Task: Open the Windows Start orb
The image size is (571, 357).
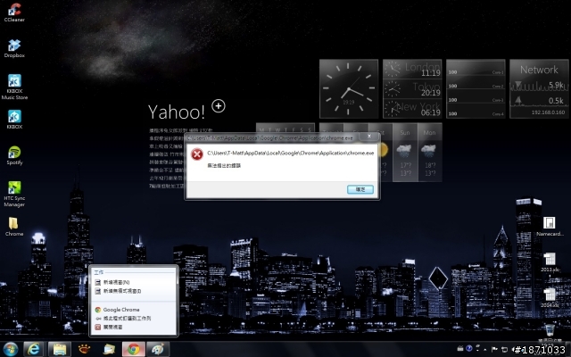Action: [x=10, y=349]
